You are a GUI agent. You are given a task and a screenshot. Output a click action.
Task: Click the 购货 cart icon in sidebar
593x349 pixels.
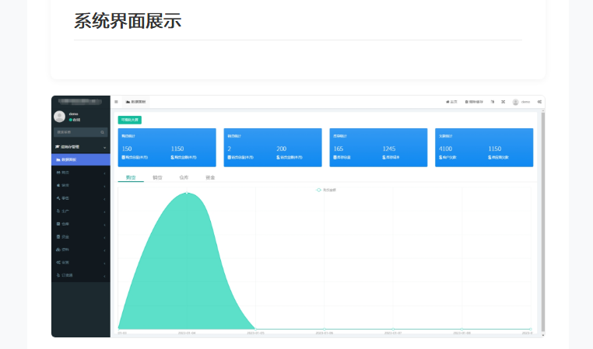pos(58,173)
